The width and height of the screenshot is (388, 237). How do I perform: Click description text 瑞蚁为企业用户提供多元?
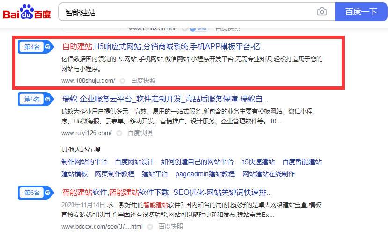coord(187,116)
